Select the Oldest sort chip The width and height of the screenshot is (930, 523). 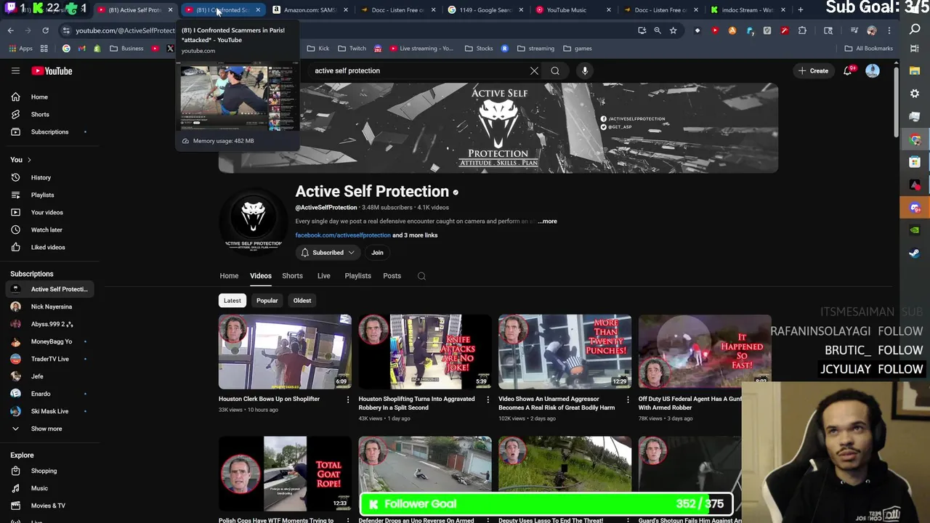point(302,301)
